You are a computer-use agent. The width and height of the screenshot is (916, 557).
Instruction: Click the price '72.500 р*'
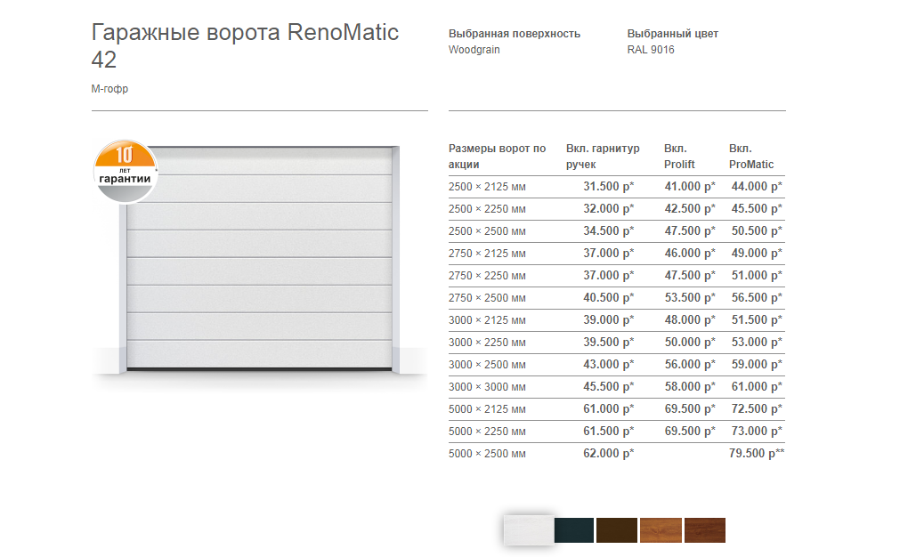pyautogui.click(x=757, y=408)
